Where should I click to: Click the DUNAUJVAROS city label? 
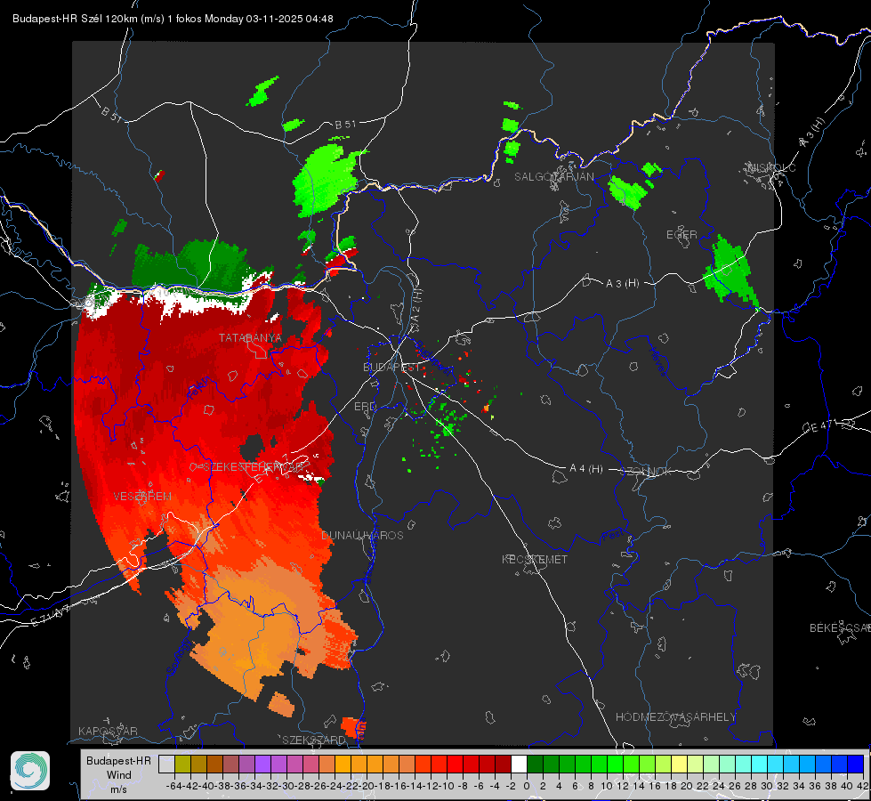pos(362,535)
